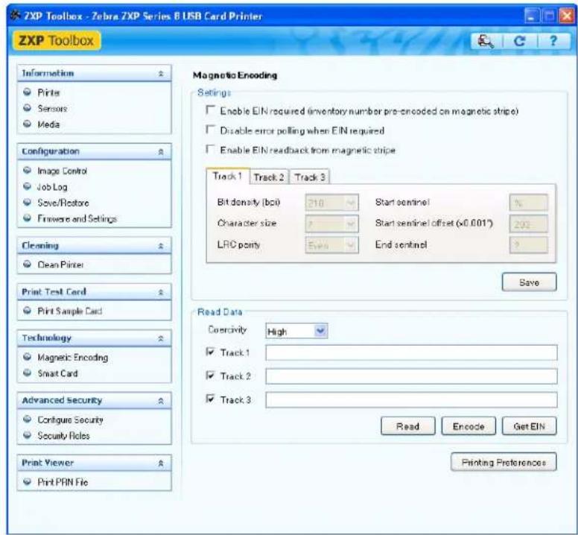The image size is (578, 535).
Task: Collapse the Cleaning panel
Action: click(x=161, y=246)
